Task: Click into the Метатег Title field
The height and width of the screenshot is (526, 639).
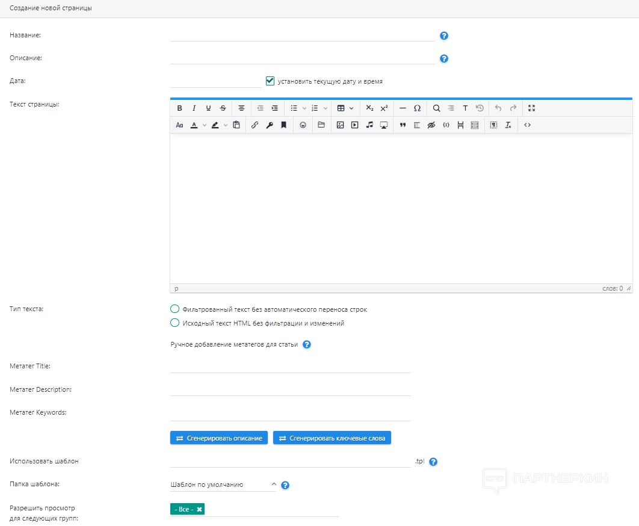Action: coord(290,366)
